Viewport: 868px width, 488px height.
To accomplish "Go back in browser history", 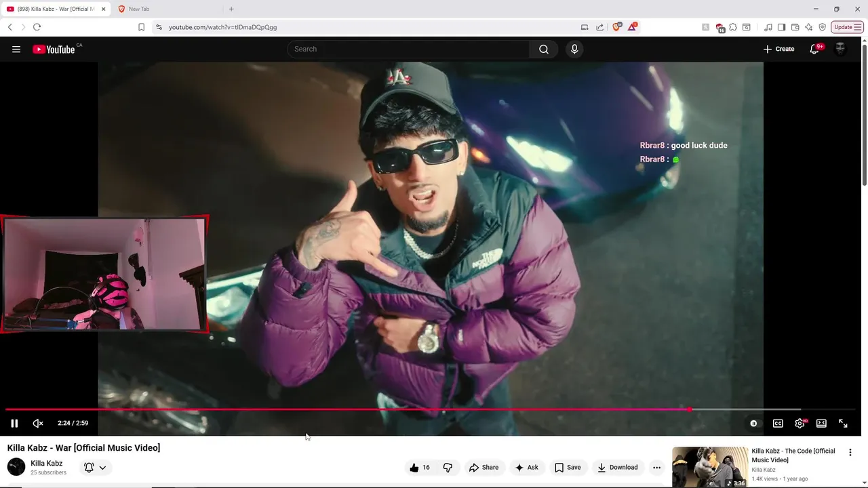I will coord(9,27).
